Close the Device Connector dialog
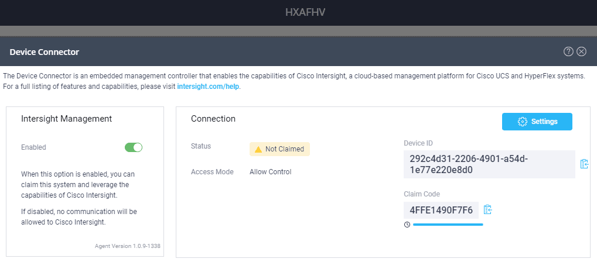597x262 pixels. click(581, 51)
